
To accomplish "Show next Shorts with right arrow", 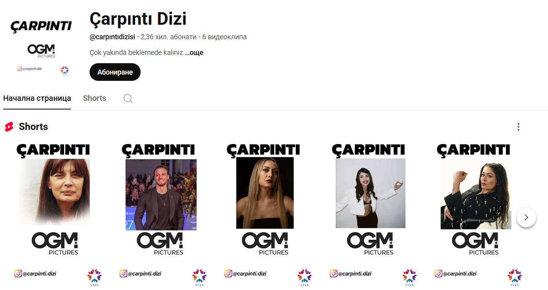I will coord(526,217).
